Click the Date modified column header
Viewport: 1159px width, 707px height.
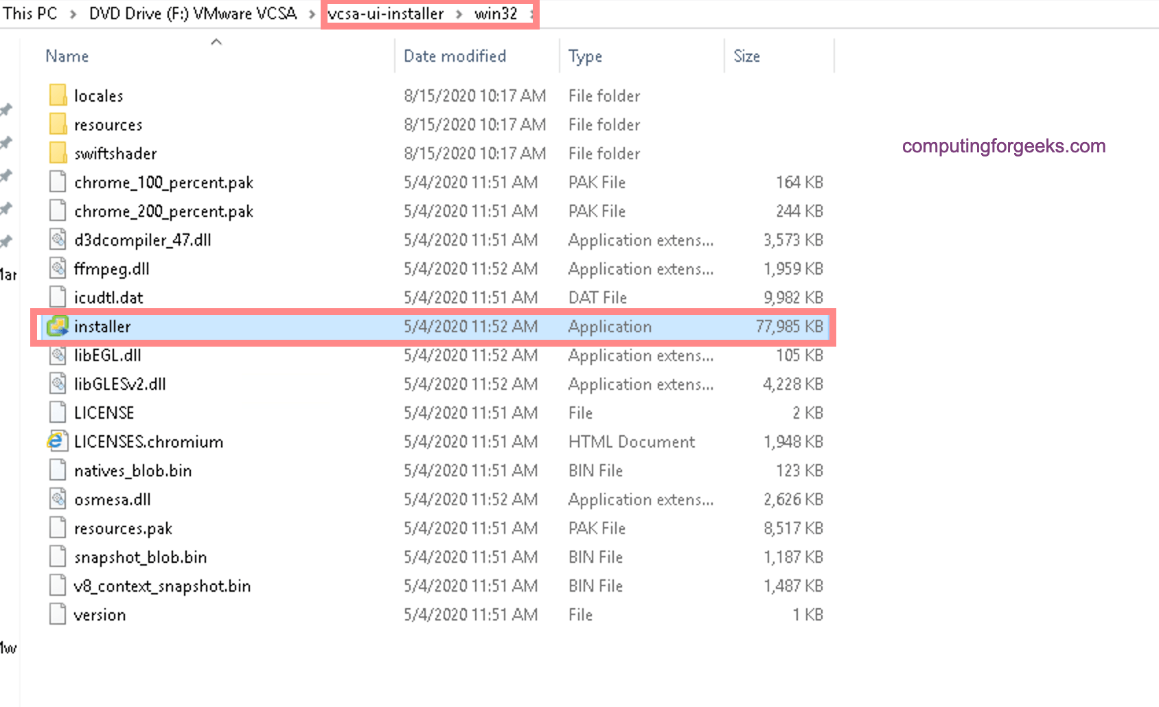(455, 56)
